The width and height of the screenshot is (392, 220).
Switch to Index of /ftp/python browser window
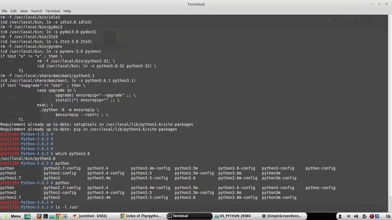tap(141, 216)
